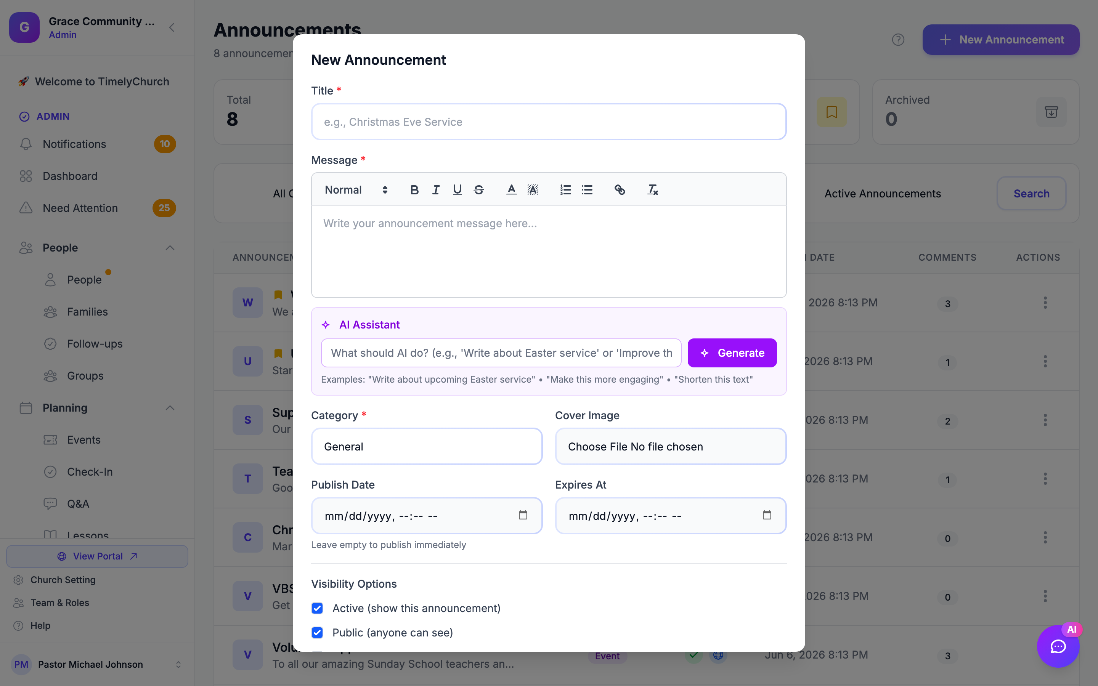Screen dimensions: 1098x686
Task: Open Church Setting
Action: click(63, 580)
